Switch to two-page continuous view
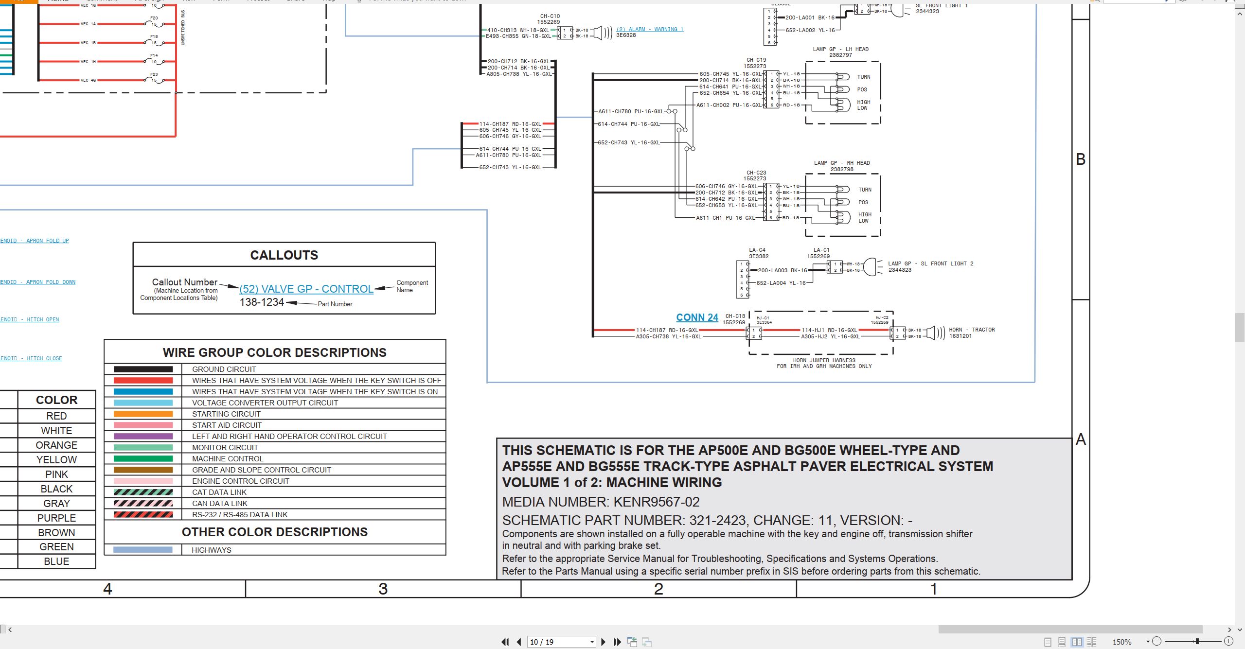Image resolution: width=1245 pixels, height=649 pixels. coord(1091,642)
